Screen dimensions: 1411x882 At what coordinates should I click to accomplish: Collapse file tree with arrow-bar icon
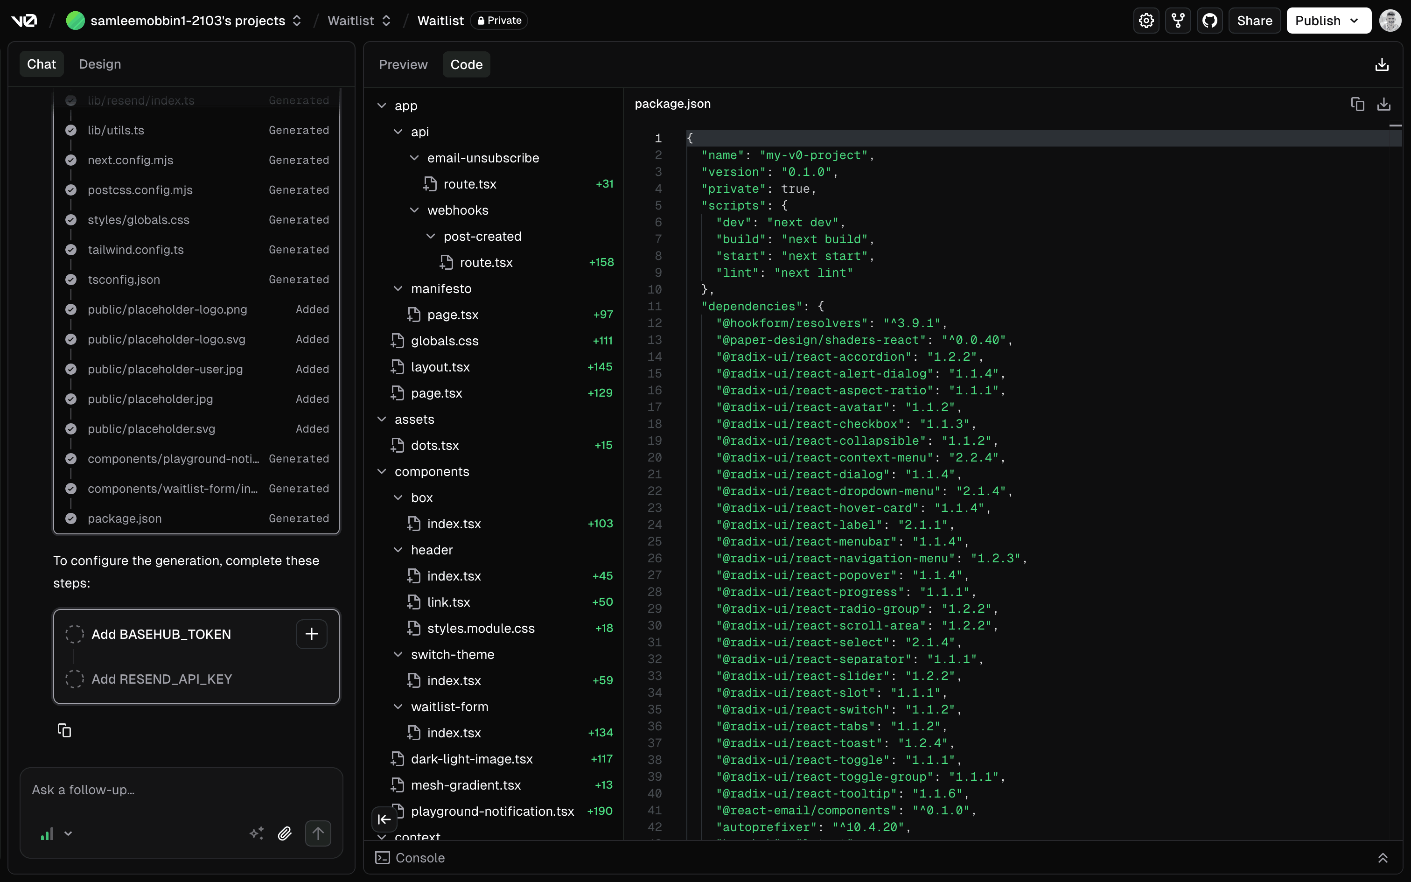tap(384, 819)
